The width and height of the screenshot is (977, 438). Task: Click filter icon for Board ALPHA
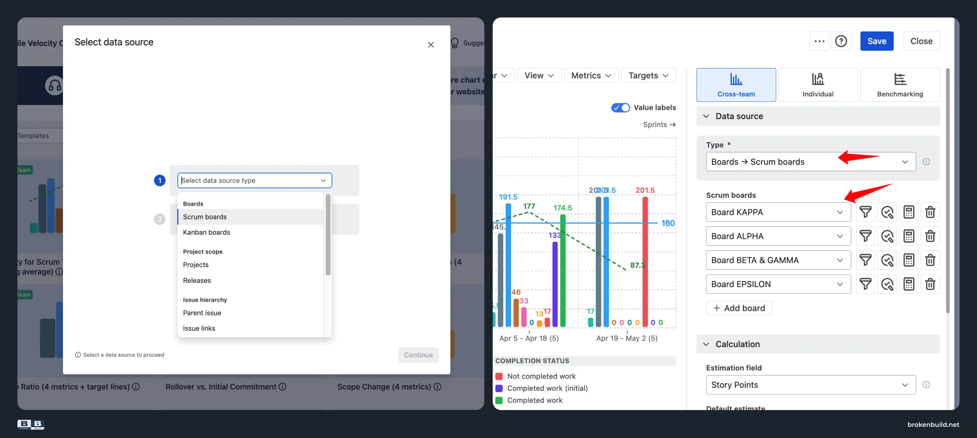click(x=865, y=236)
